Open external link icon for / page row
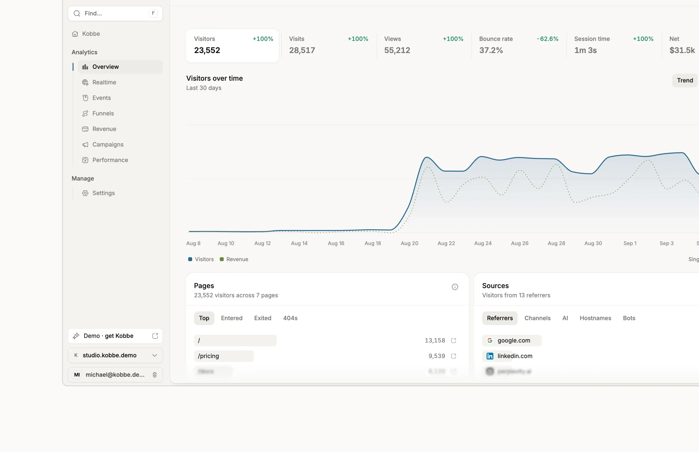The height and width of the screenshot is (452, 699). (453, 341)
